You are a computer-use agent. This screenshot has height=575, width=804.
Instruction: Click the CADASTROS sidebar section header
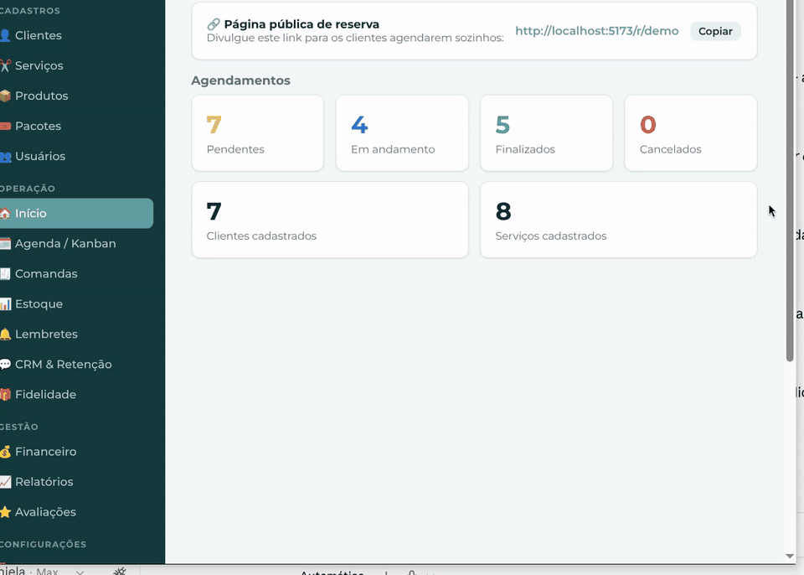(x=30, y=11)
